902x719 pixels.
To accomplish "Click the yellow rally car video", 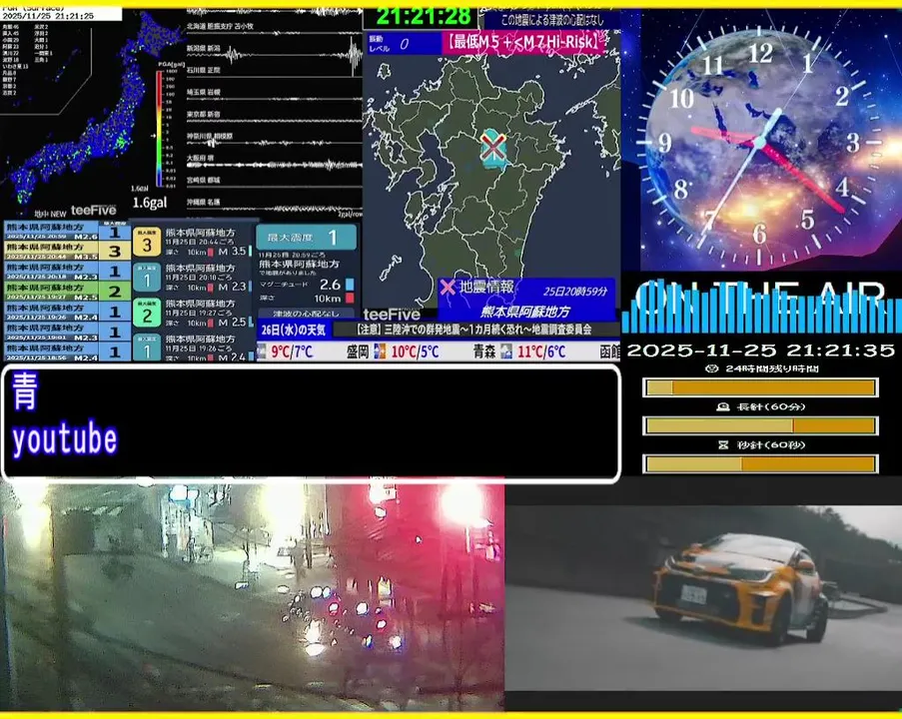I will pyautogui.click(x=703, y=598).
